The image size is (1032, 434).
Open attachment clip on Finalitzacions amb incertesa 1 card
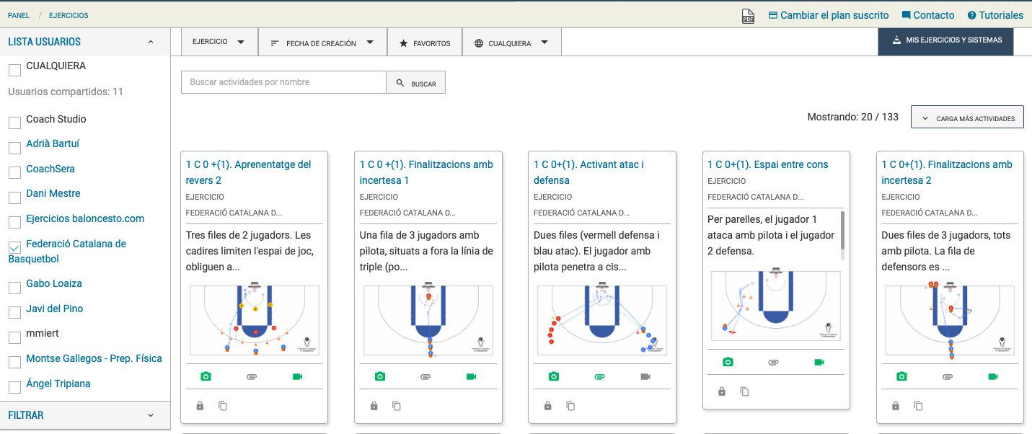tap(425, 376)
